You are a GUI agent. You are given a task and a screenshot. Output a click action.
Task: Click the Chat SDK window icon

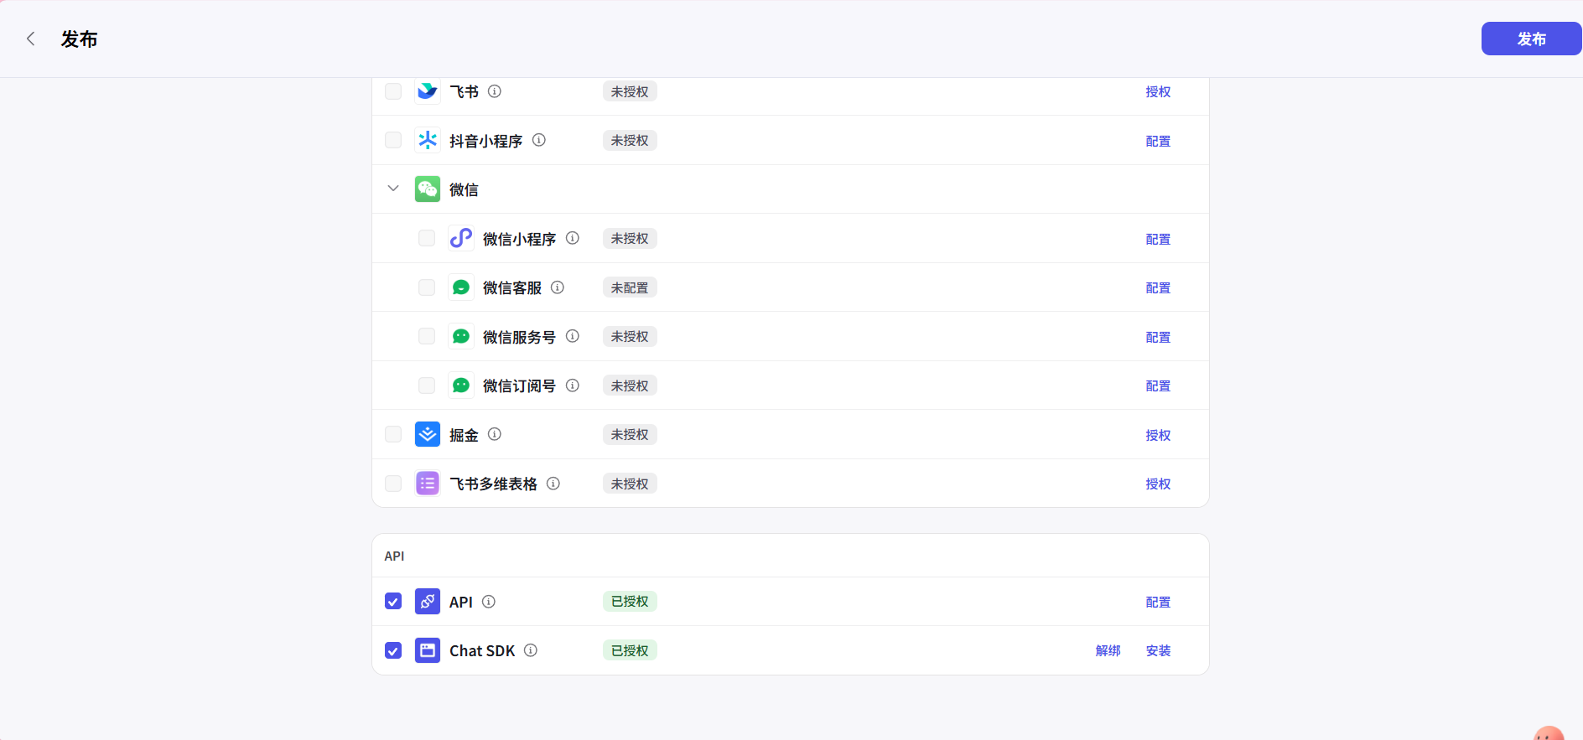pos(428,650)
